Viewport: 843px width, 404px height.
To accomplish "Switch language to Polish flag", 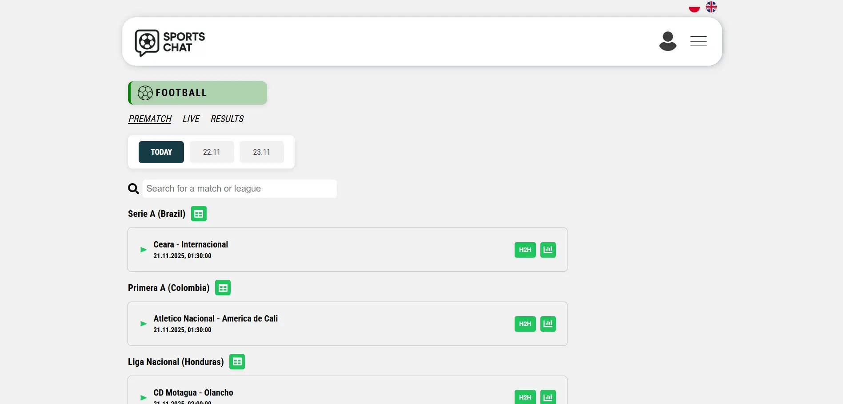I will point(694,8).
